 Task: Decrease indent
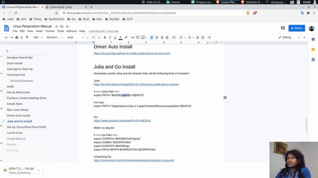click(x=197, y=38)
